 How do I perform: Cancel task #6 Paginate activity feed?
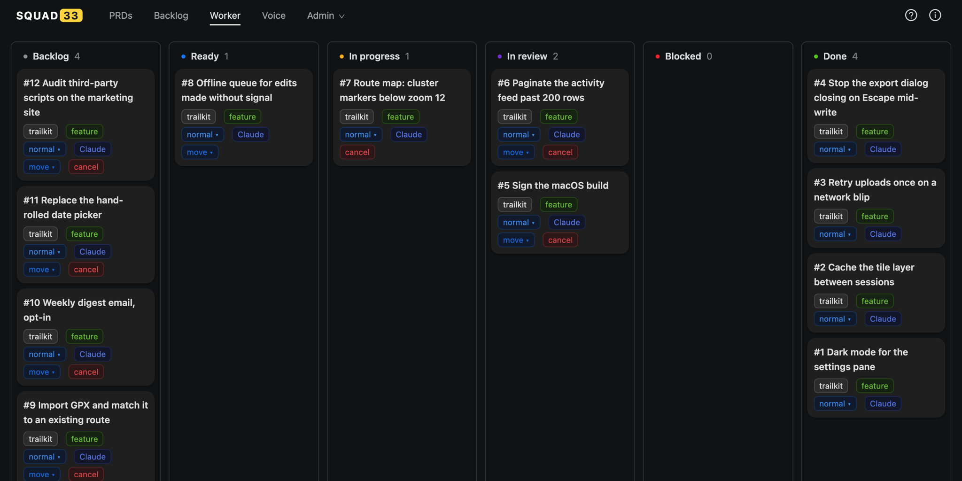pyautogui.click(x=560, y=152)
